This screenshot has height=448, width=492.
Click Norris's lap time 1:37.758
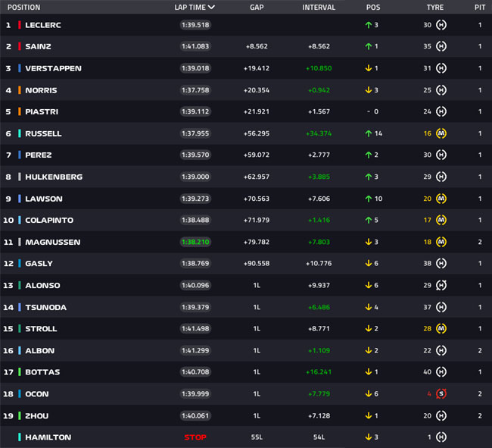point(195,90)
